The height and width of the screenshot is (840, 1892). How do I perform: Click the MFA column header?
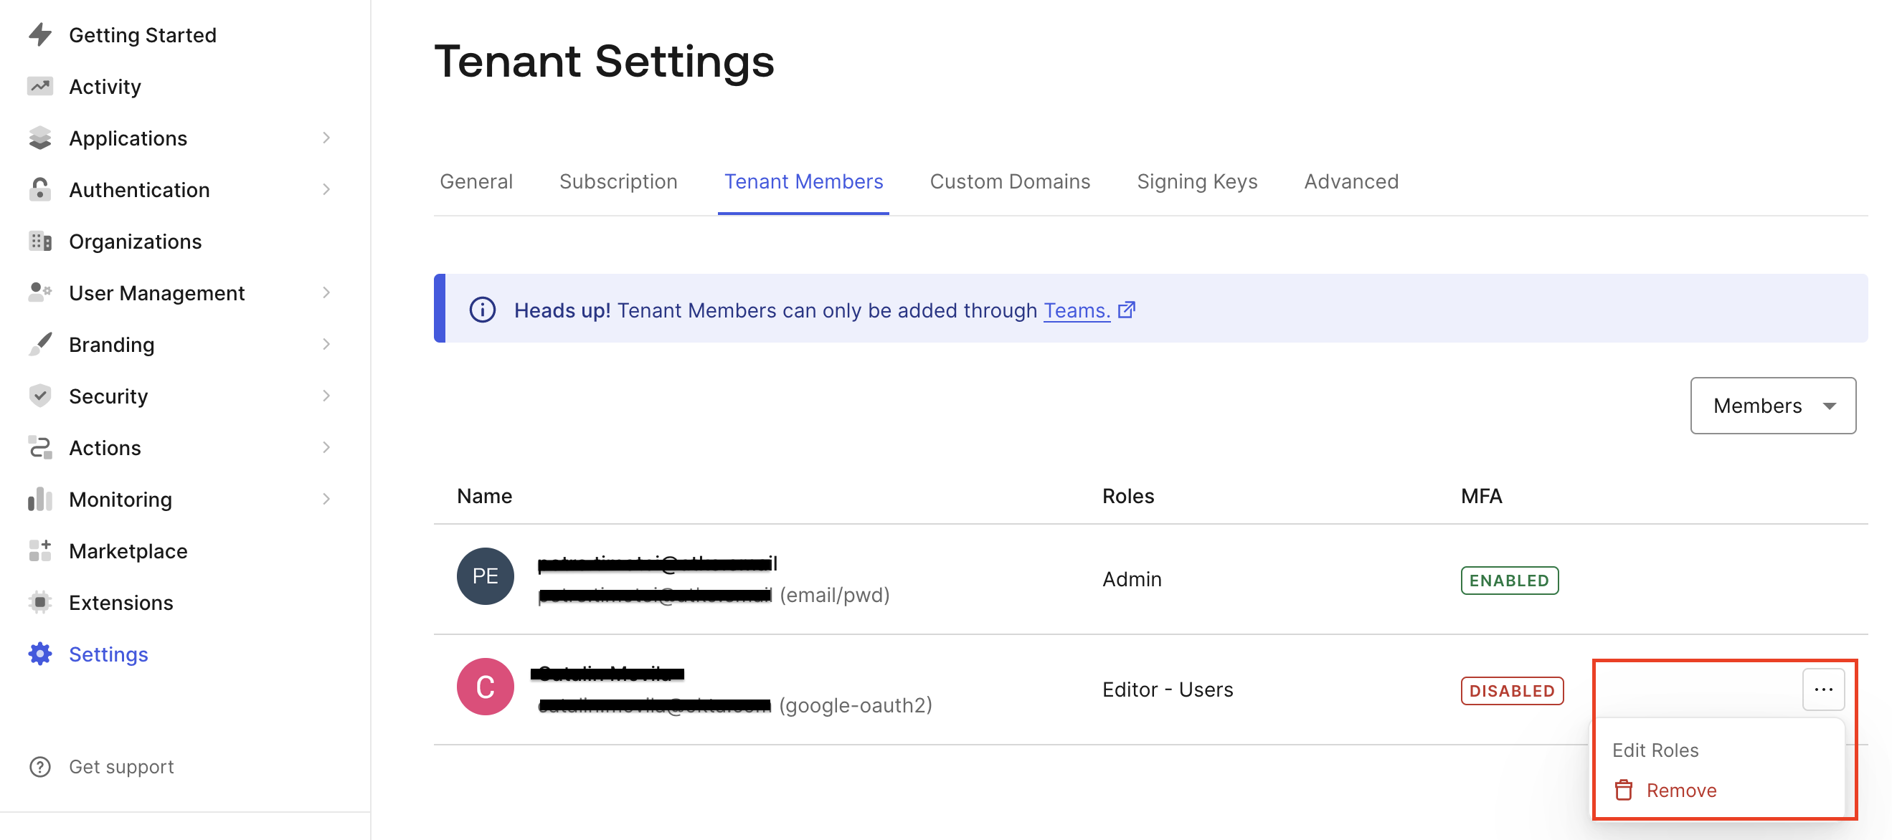(1482, 496)
